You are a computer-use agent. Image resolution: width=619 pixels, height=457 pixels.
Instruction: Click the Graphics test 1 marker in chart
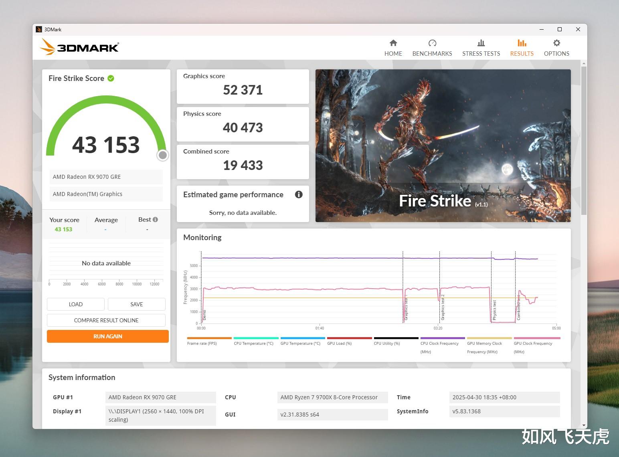[406, 309]
